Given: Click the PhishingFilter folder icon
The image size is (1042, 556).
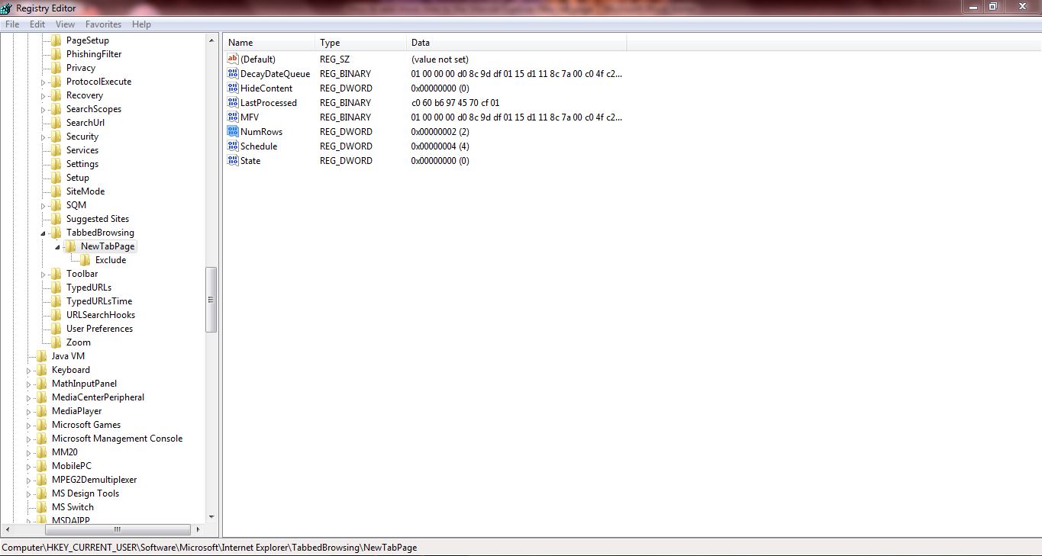Looking at the screenshot, I should coord(56,54).
